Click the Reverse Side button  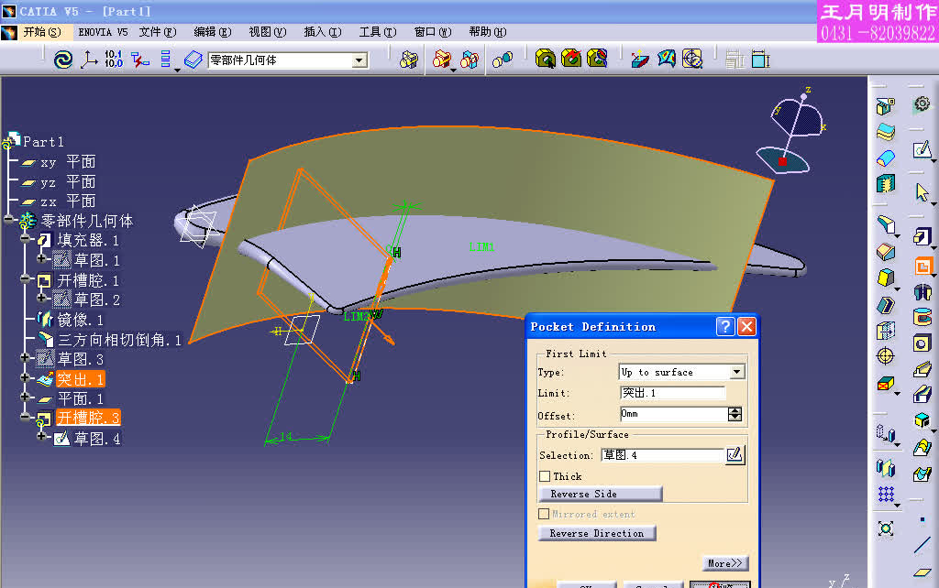(600, 494)
